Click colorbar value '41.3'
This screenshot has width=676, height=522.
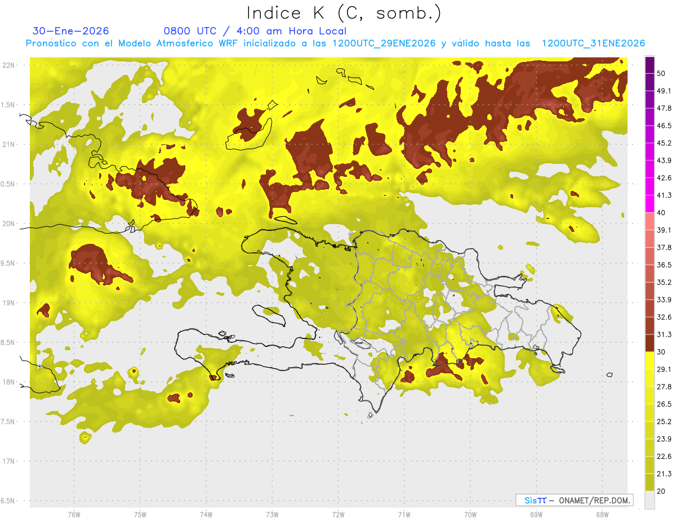664,195
